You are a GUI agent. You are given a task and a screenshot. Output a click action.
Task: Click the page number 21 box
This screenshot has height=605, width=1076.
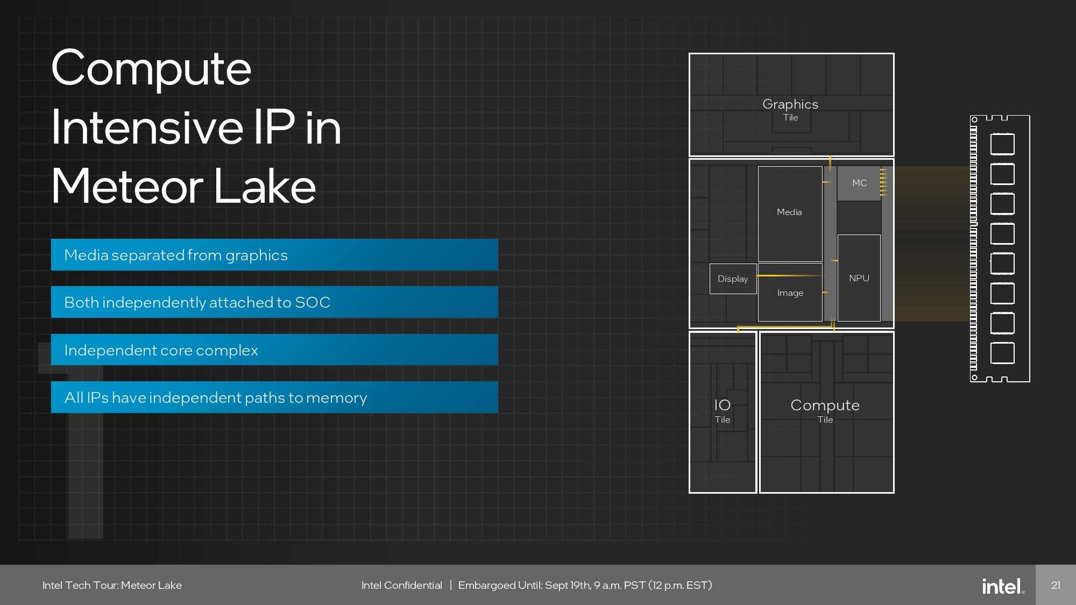click(1056, 585)
